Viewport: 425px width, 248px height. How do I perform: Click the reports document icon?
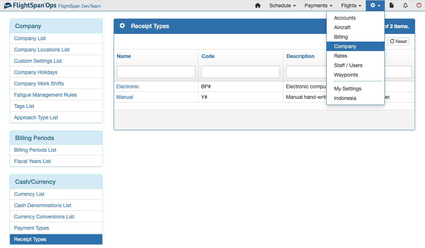coord(391,5)
